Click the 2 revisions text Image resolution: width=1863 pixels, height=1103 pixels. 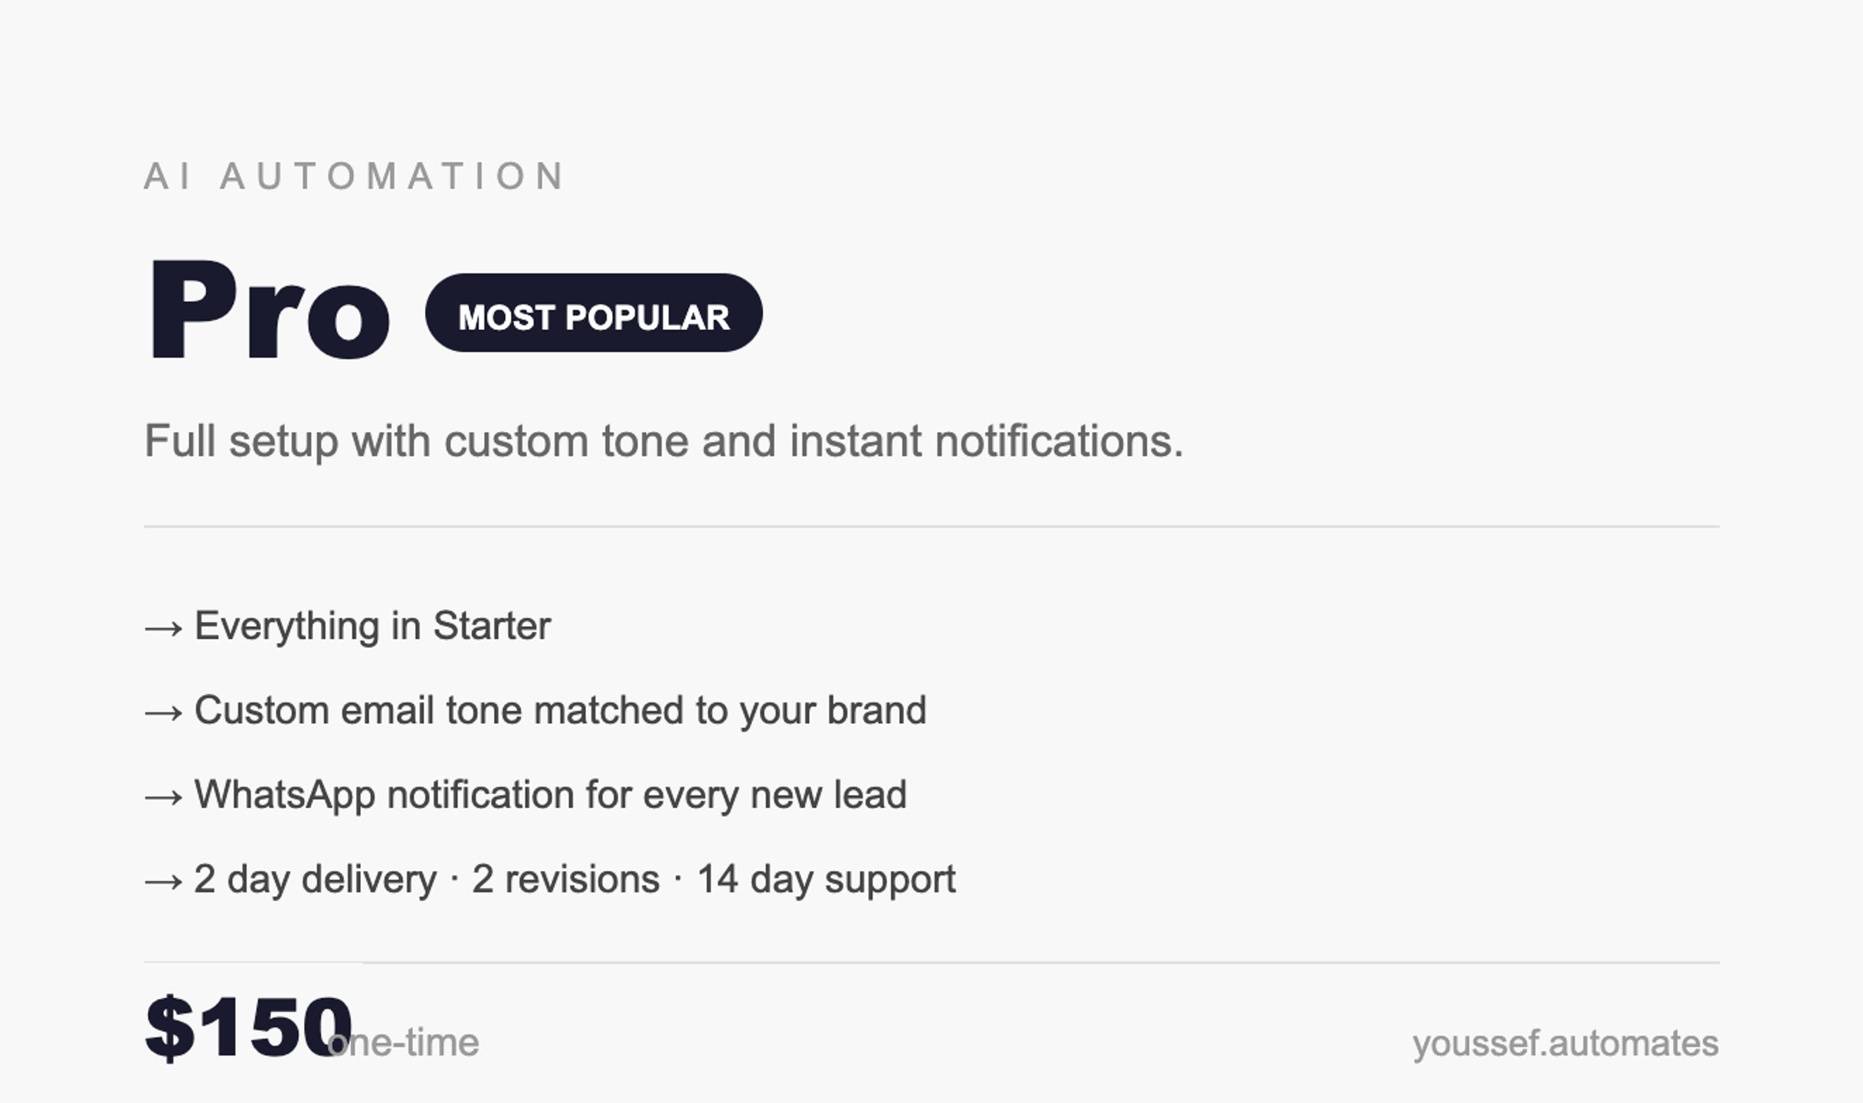point(565,879)
